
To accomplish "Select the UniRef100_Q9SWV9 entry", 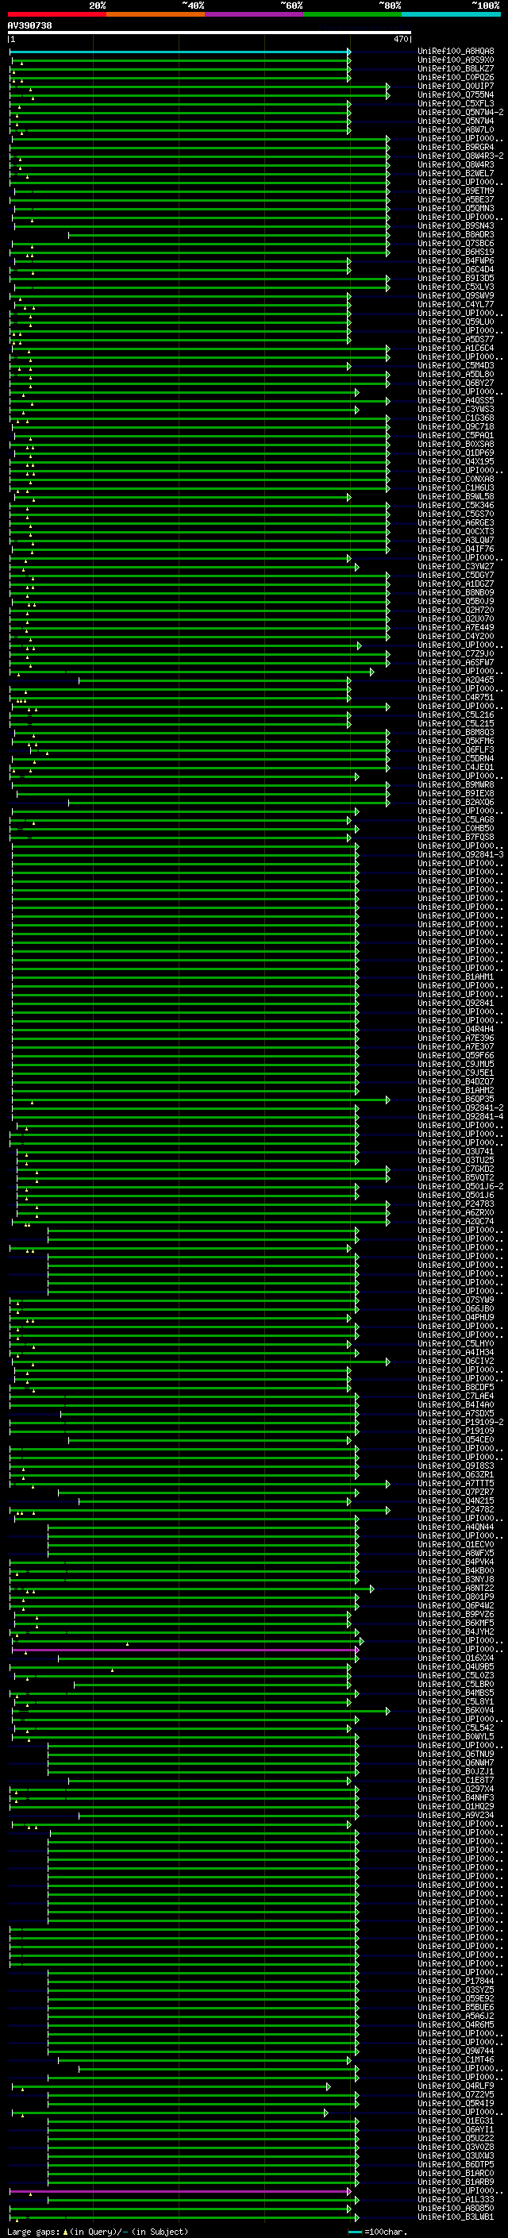I will pyautogui.click(x=456, y=295).
